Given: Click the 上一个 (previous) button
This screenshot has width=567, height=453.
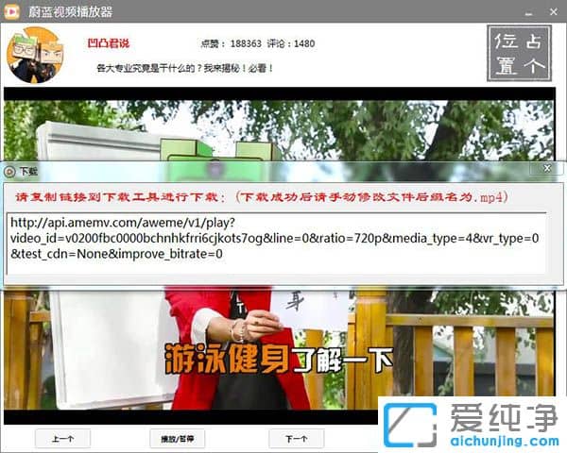Looking at the screenshot, I should pos(62,439).
